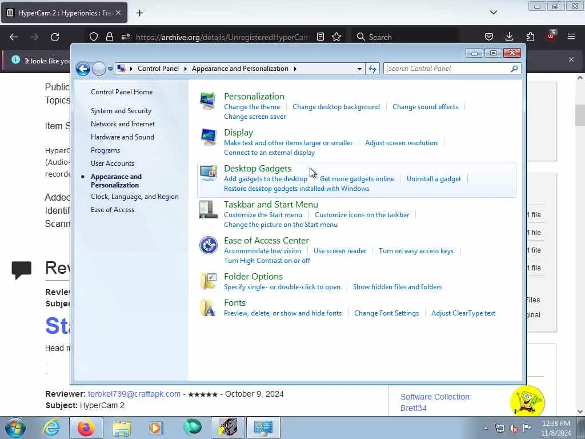Click the Firefox URL address field

[222, 37]
